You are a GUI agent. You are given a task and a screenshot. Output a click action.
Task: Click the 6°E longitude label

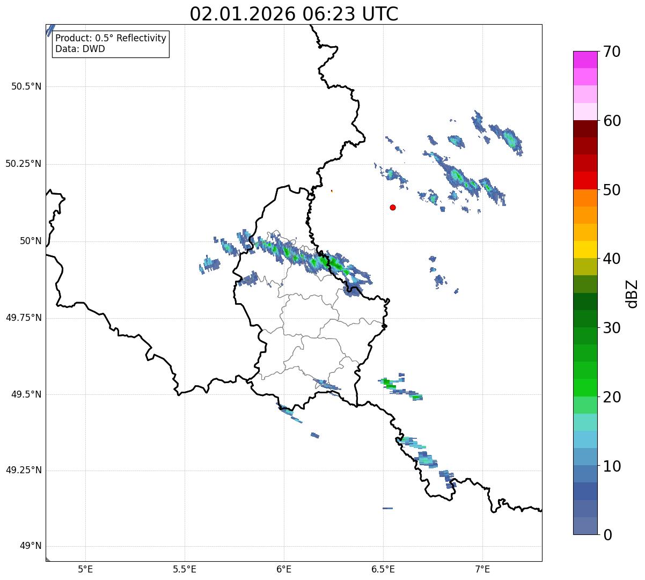[284, 569]
